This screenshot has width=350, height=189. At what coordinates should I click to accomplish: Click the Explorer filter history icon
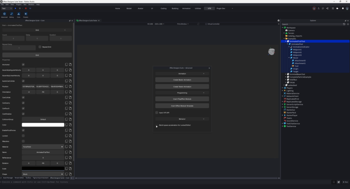344,24
